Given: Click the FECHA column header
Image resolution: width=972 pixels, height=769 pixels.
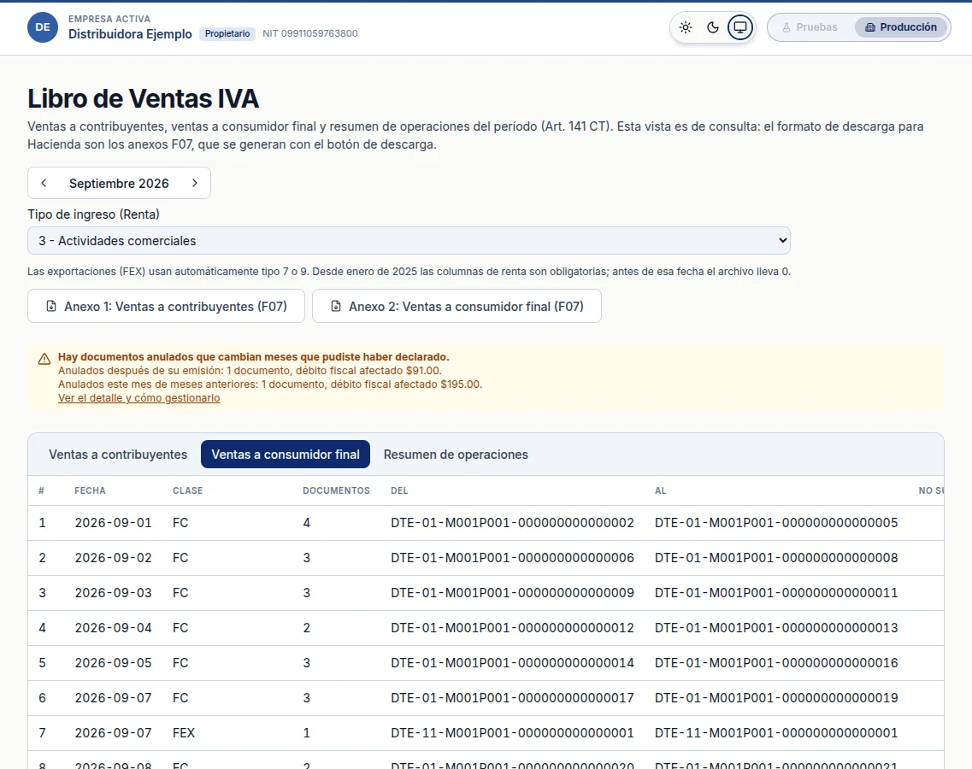Looking at the screenshot, I should pos(90,490).
